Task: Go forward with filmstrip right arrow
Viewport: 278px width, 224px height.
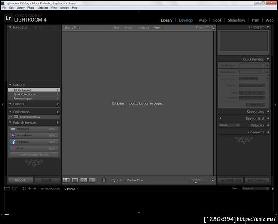Action: click(35, 188)
